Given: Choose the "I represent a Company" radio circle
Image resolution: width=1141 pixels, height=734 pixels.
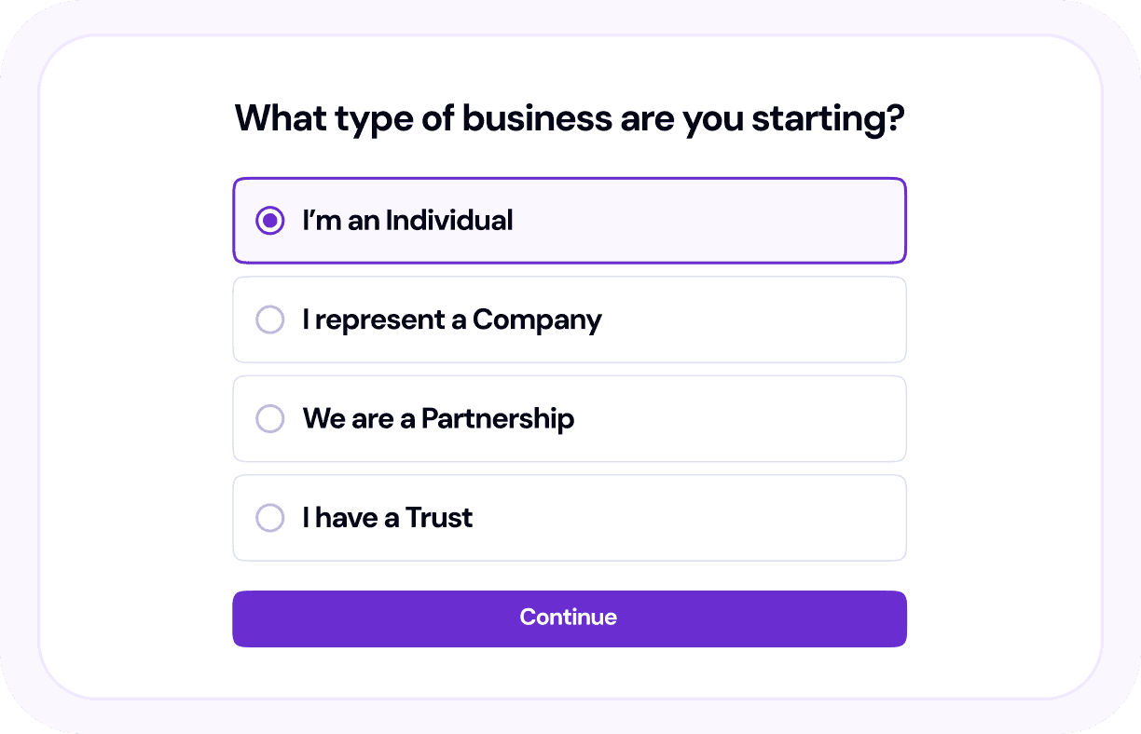Looking at the screenshot, I should [270, 319].
